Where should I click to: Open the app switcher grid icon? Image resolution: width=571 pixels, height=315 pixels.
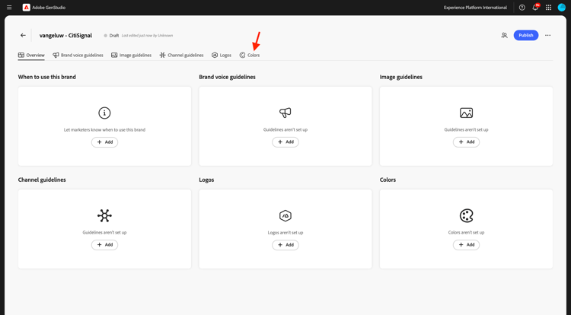tap(548, 8)
